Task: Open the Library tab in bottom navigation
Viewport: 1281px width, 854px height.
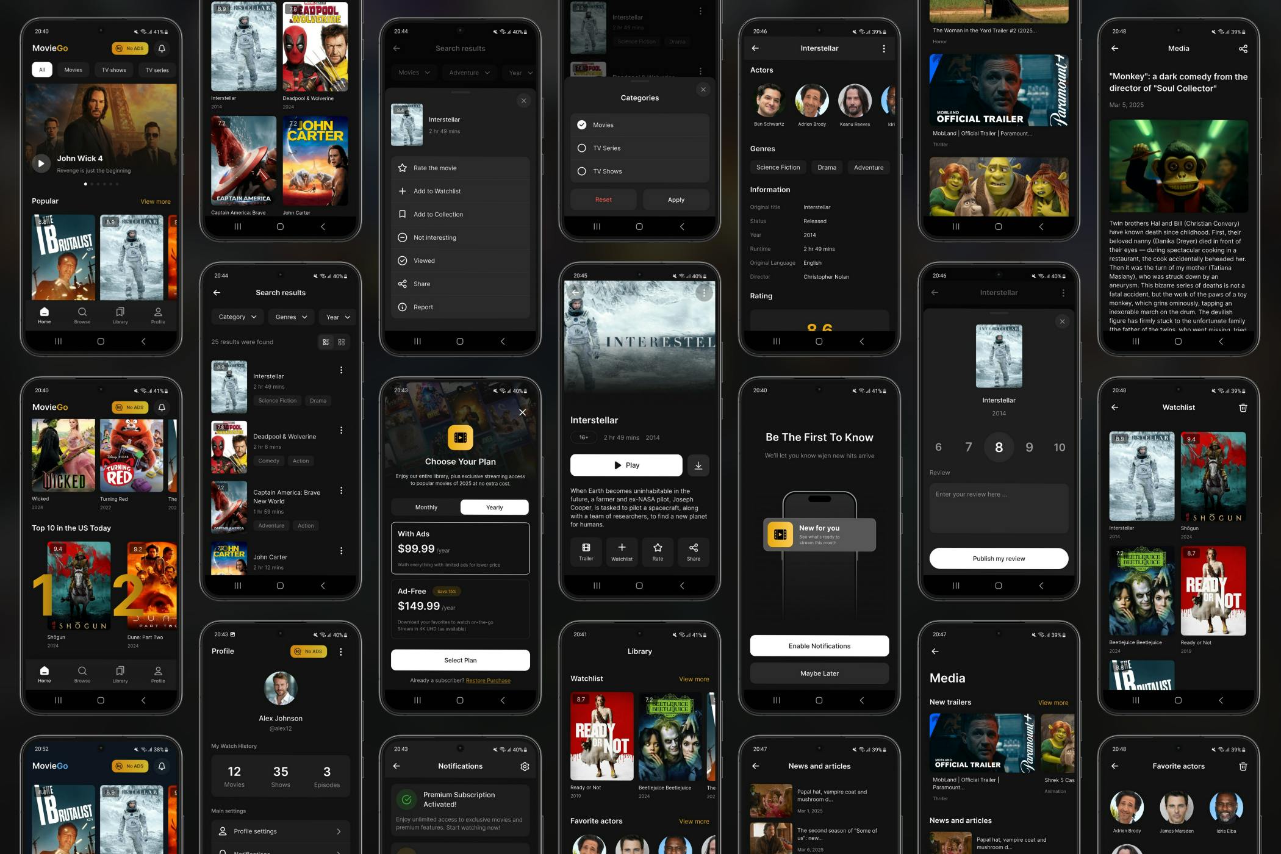Action: (x=120, y=315)
